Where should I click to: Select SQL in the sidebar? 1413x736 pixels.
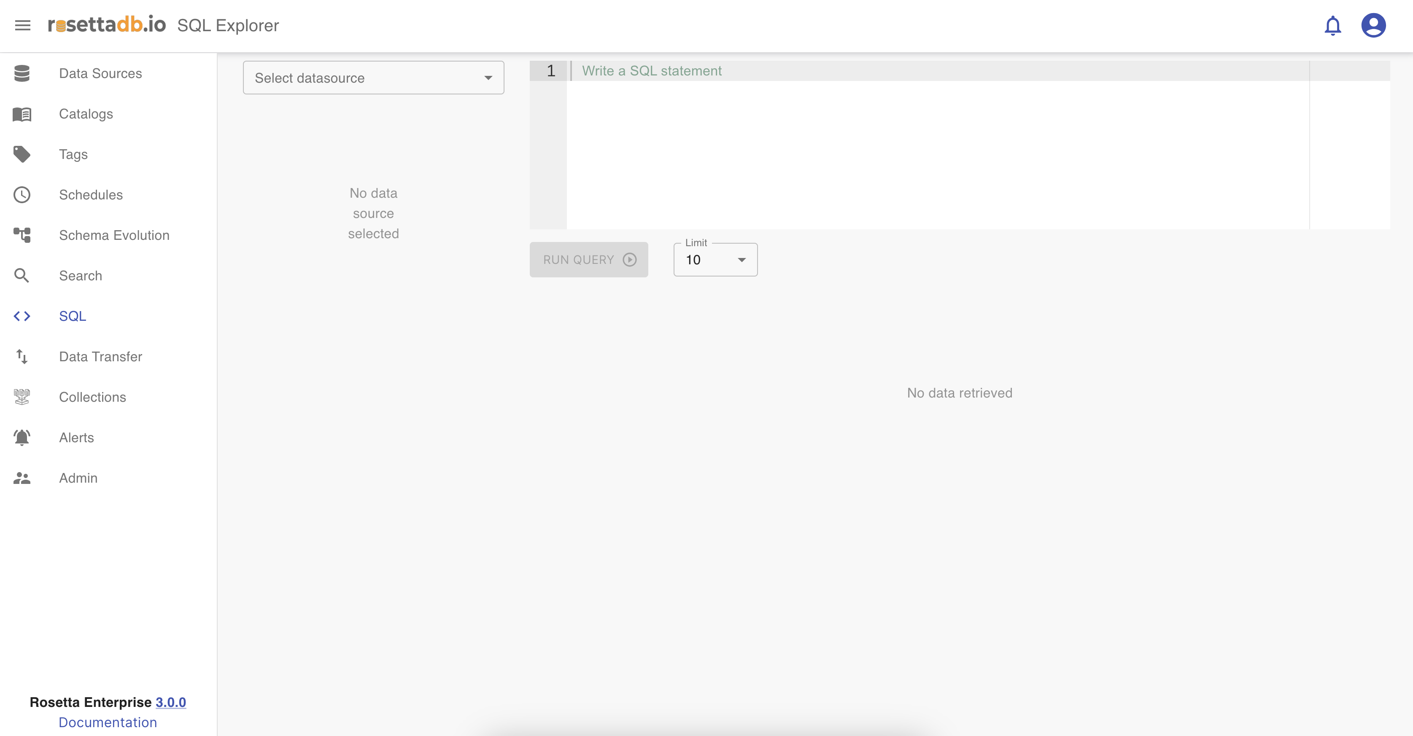(73, 316)
